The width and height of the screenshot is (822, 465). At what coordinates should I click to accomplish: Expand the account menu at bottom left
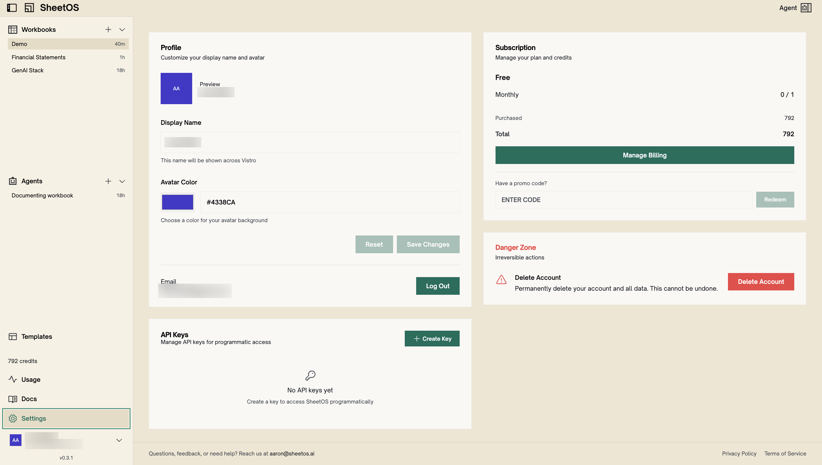(x=119, y=440)
